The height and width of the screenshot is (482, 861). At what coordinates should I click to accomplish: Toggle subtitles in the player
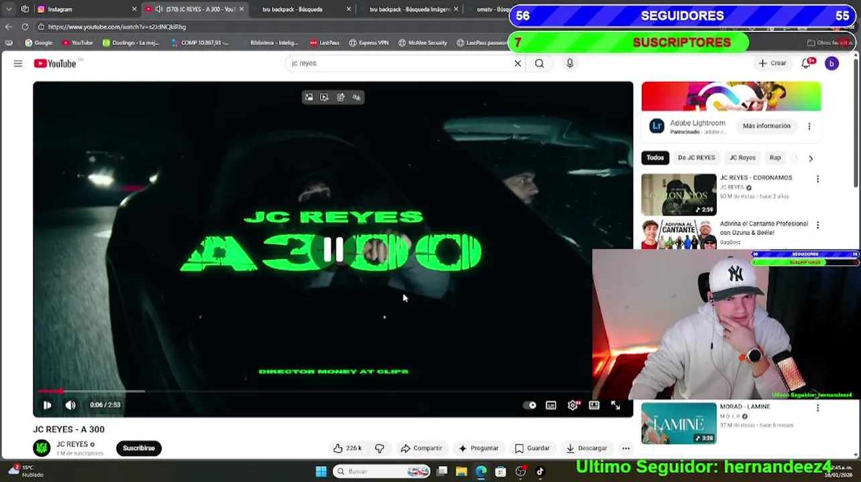[x=551, y=405]
